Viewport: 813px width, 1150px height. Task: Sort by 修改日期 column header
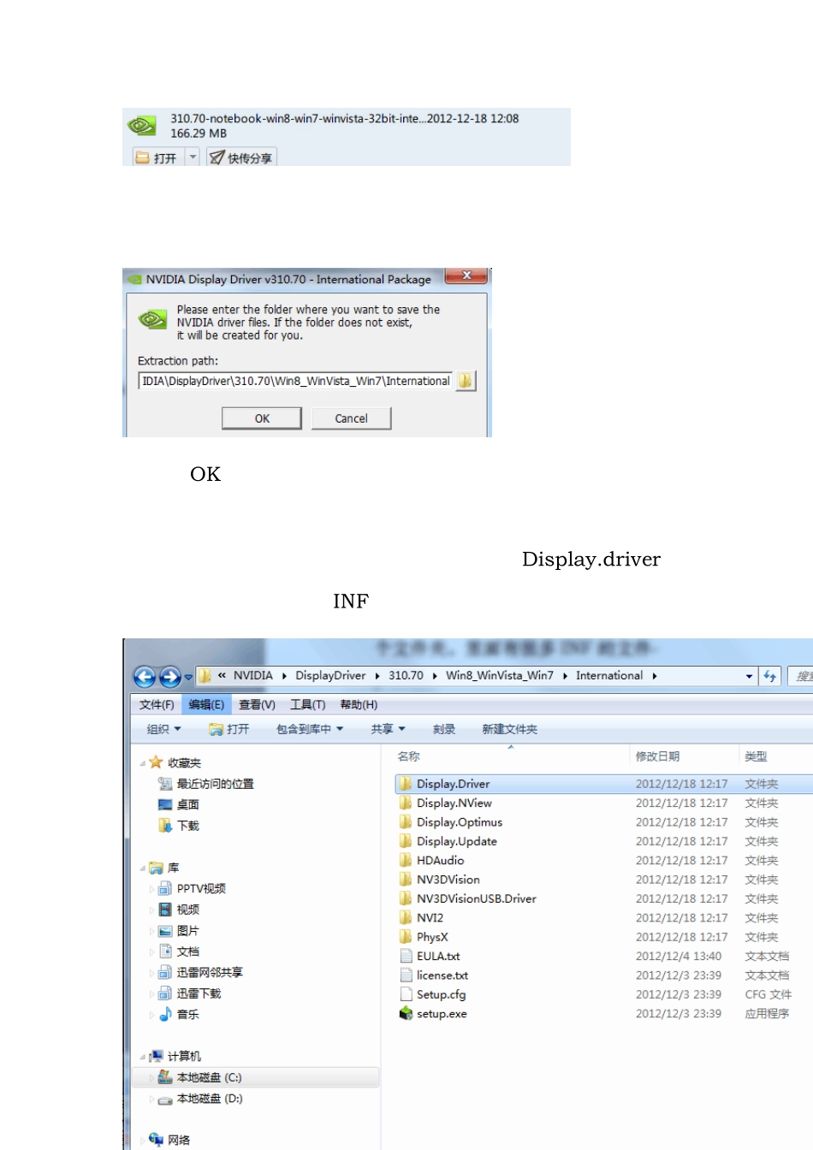tap(657, 756)
